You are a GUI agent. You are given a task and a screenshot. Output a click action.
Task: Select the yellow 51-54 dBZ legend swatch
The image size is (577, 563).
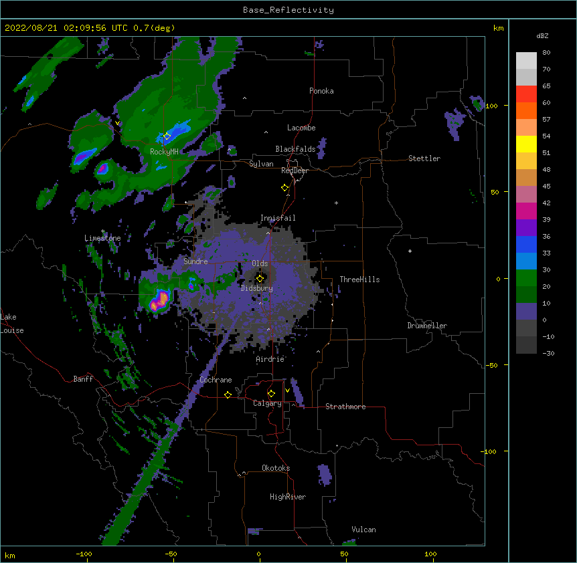[x=526, y=144]
